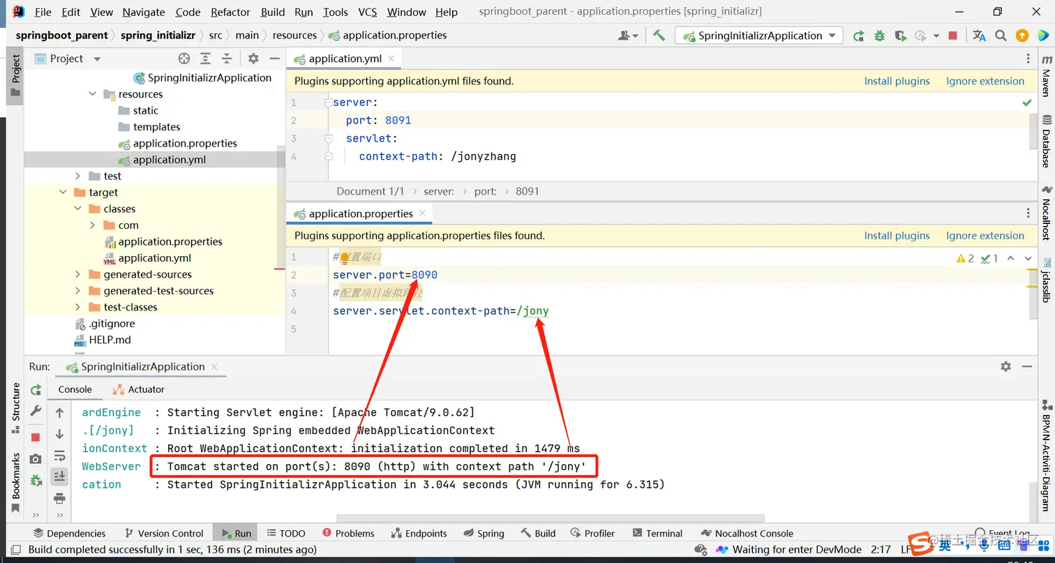Screen dimensions: 1055x563
Task: Collapse the target folder
Action: [x=63, y=193]
